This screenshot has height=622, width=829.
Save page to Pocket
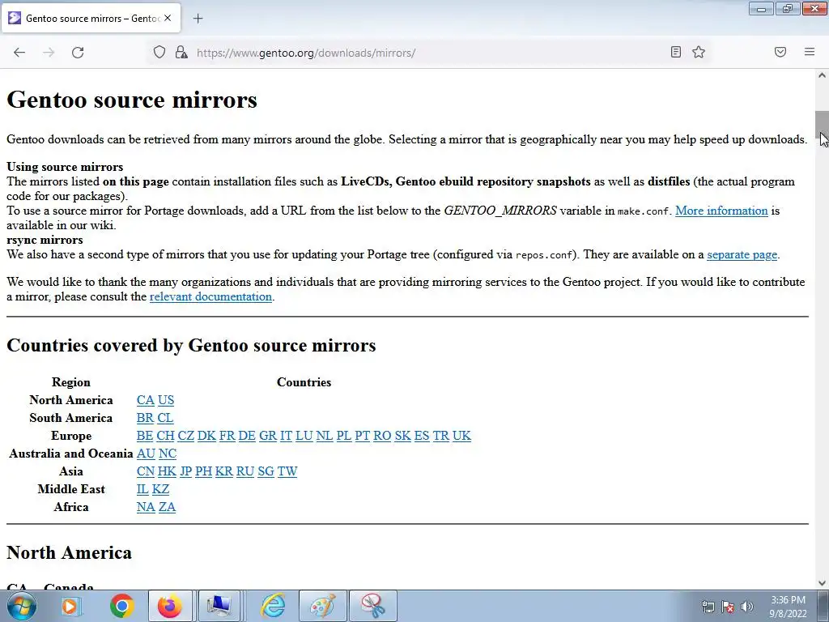pyautogui.click(x=780, y=52)
